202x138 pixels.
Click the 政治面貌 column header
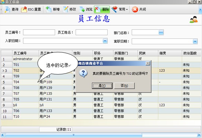coord(192,53)
